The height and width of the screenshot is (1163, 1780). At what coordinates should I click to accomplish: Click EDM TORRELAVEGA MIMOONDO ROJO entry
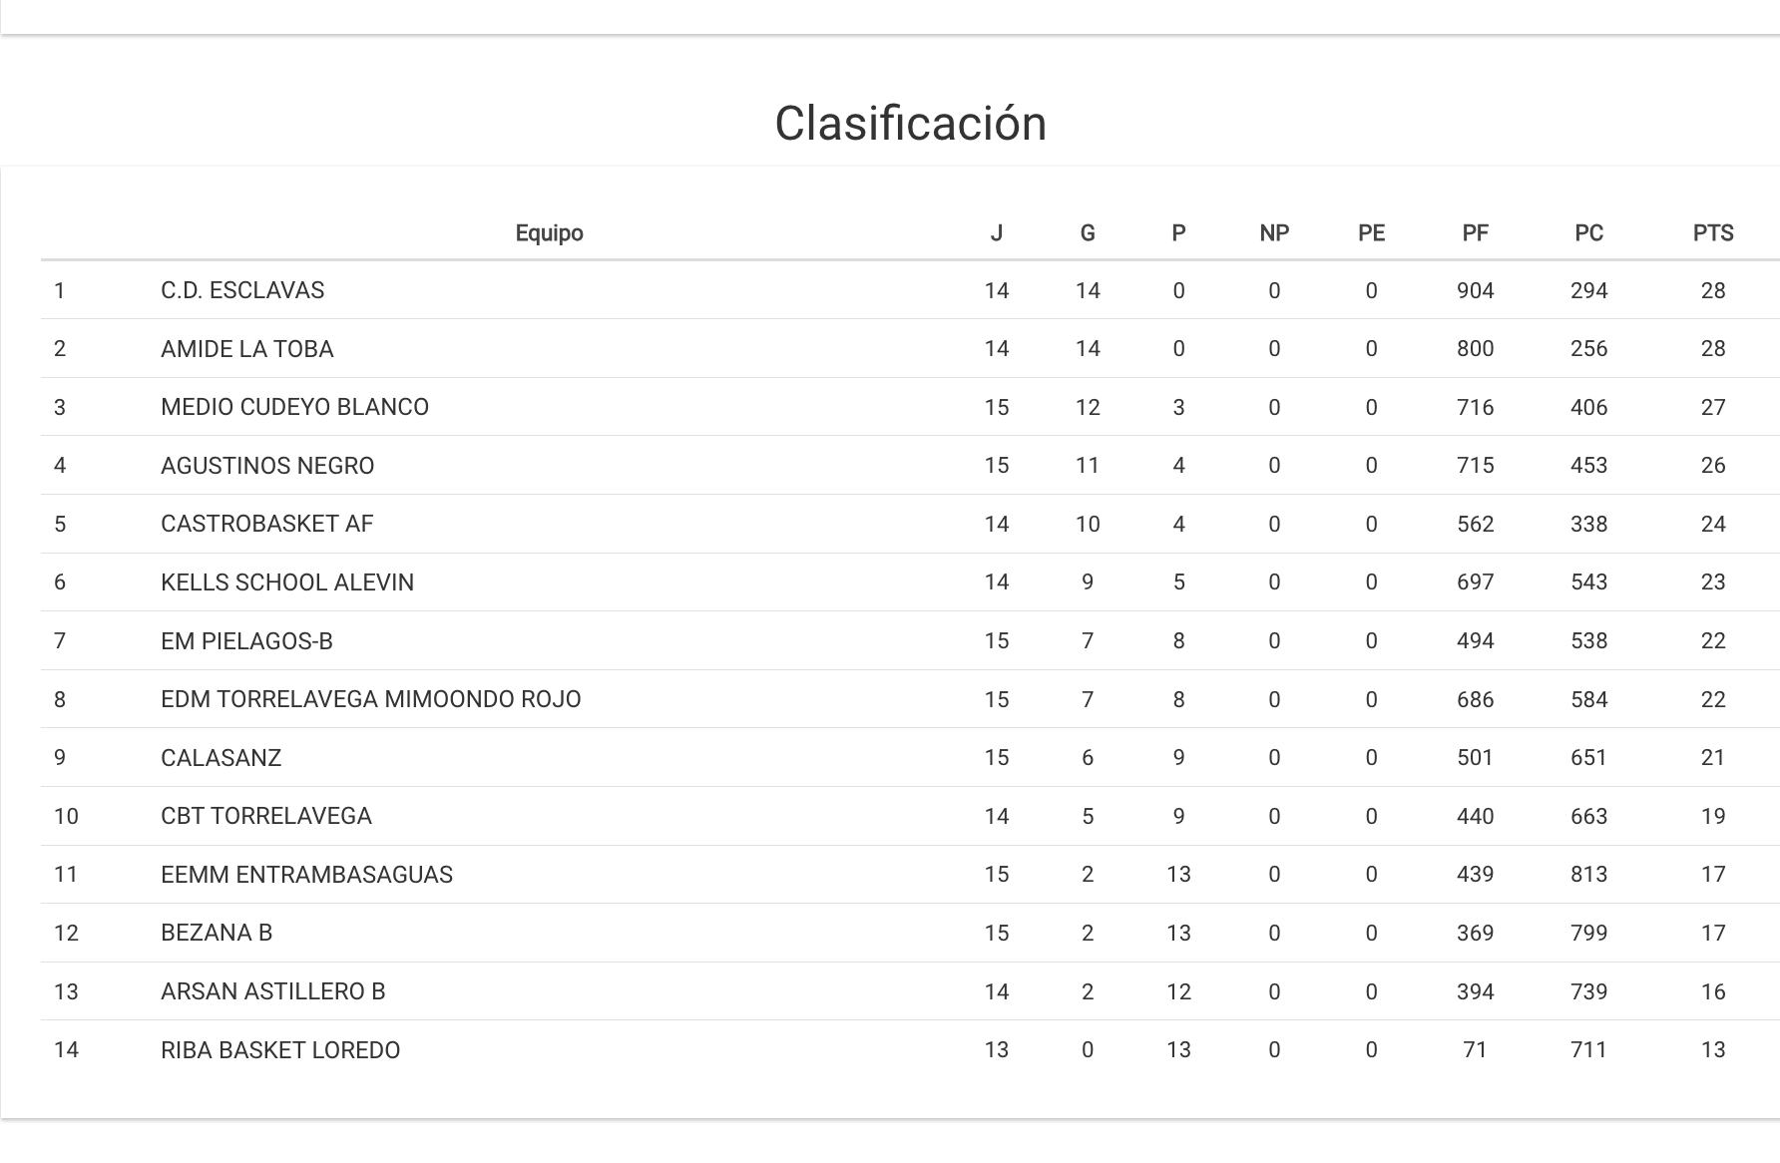(370, 699)
